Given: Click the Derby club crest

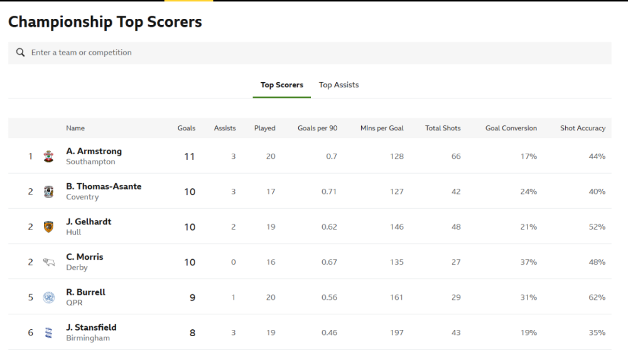Looking at the screenshot, I should 48,262.
